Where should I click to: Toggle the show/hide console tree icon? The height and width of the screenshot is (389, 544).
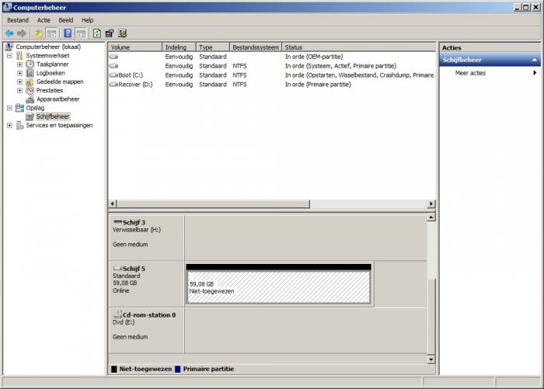(51, 33)
